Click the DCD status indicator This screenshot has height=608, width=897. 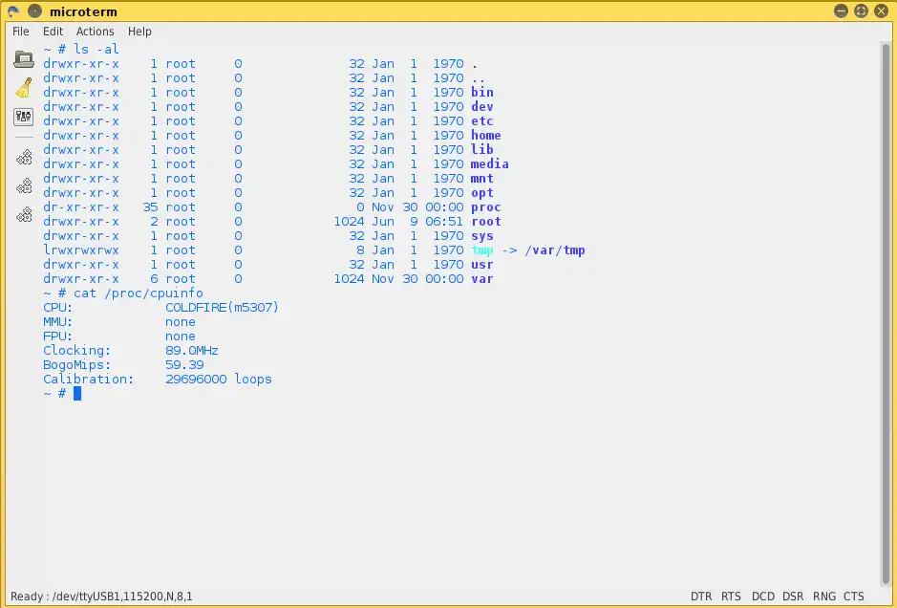tap(762, 597)
